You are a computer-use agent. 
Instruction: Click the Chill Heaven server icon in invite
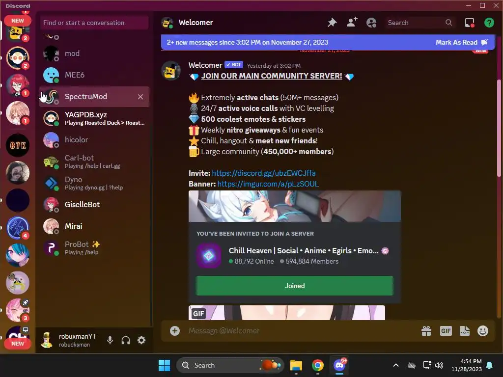[209, 256]
